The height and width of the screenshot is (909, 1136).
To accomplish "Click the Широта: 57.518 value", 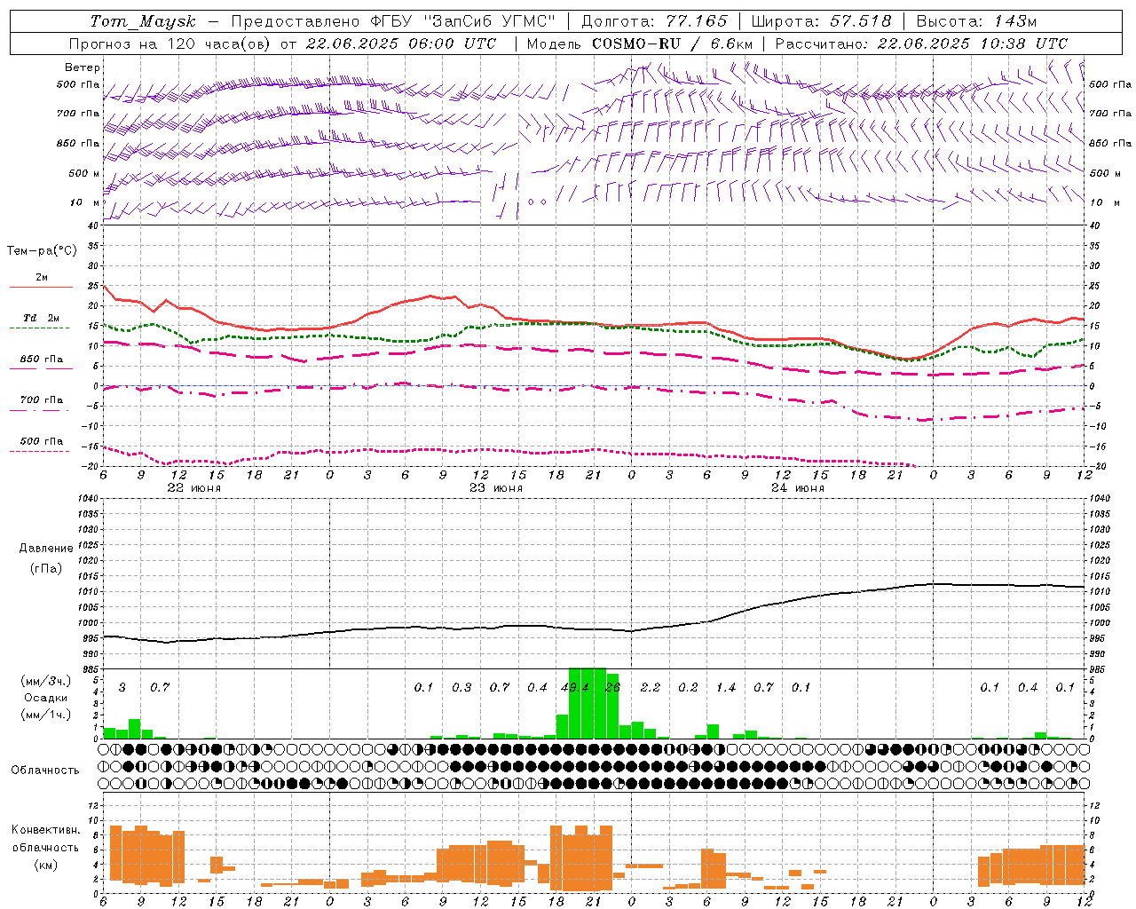I will point(821,21).
